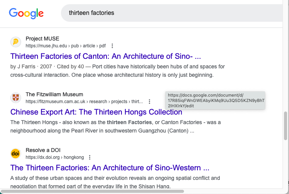Click the Project MUSE result description snippet
This screenshot has width=289, height=194.
(117, 71)
